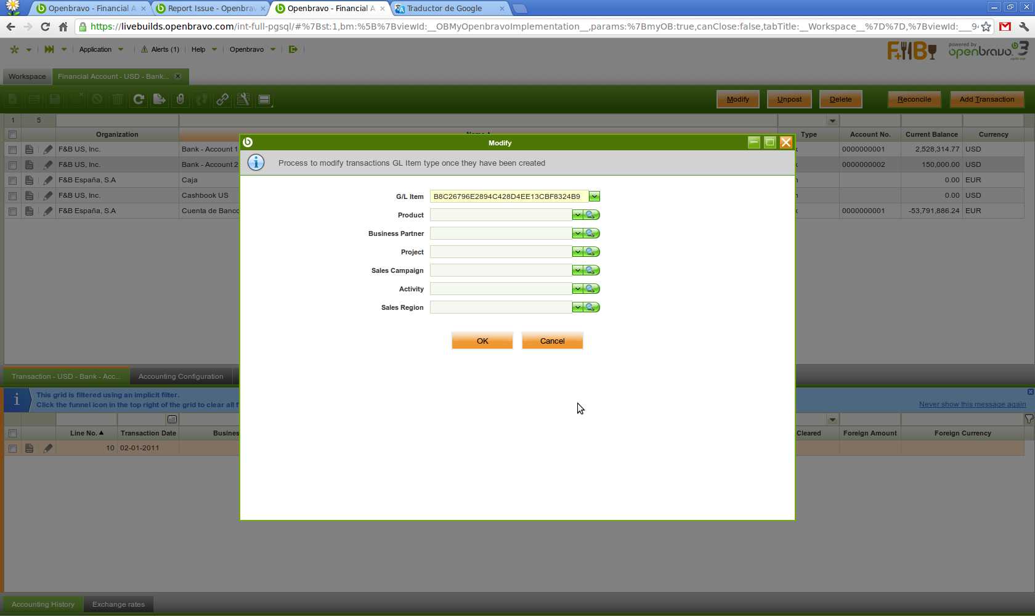Tick the checkbox for transaction line 10
The height and width of the screenshot is (616, 1035).
click(12, 448)
